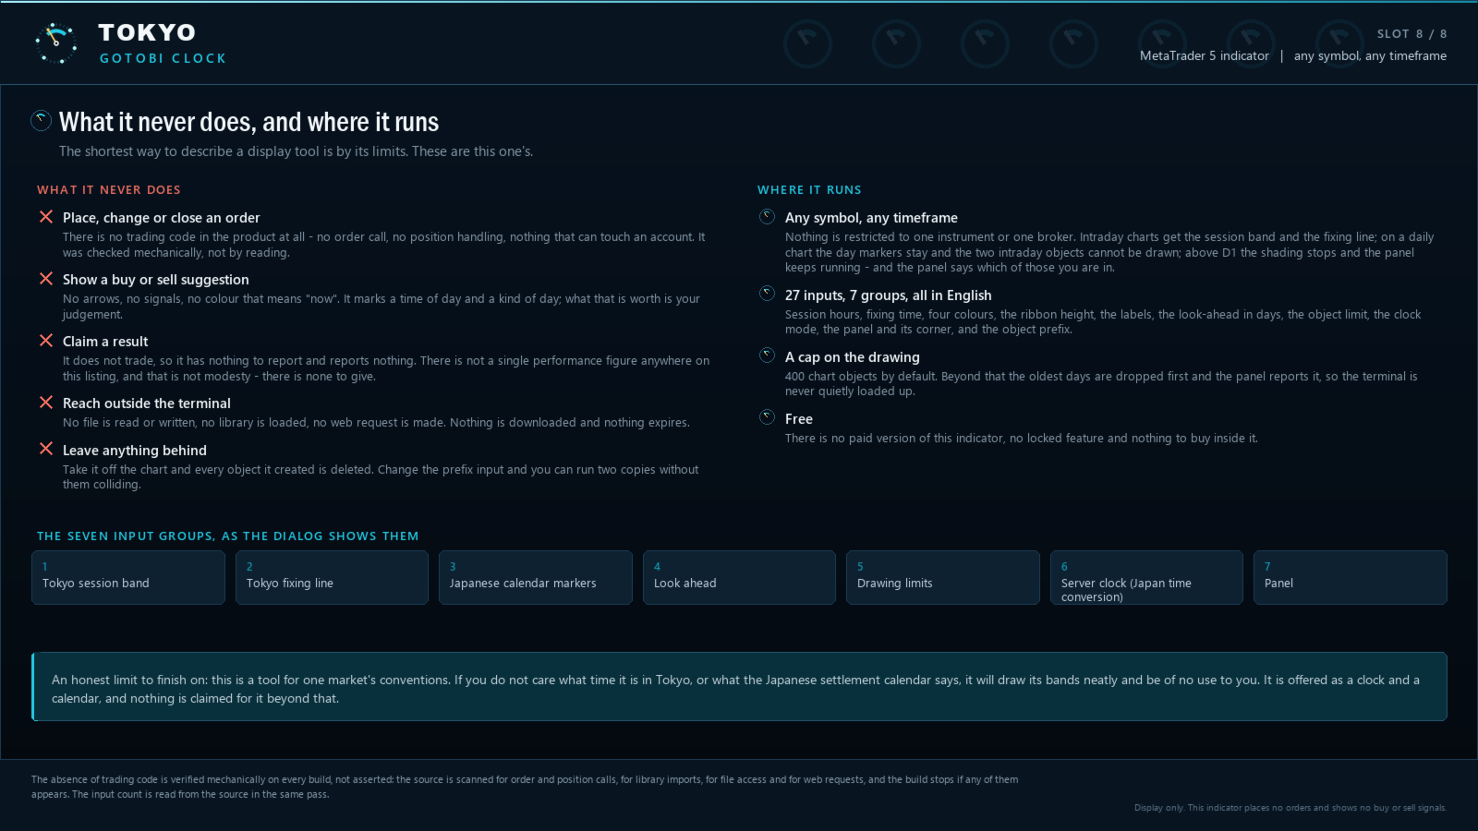
Task: Click the honest limit note box
Action: pyautogui.click(x=739, y=687)
